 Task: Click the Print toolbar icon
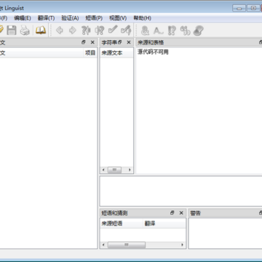[x=25, y=30]
